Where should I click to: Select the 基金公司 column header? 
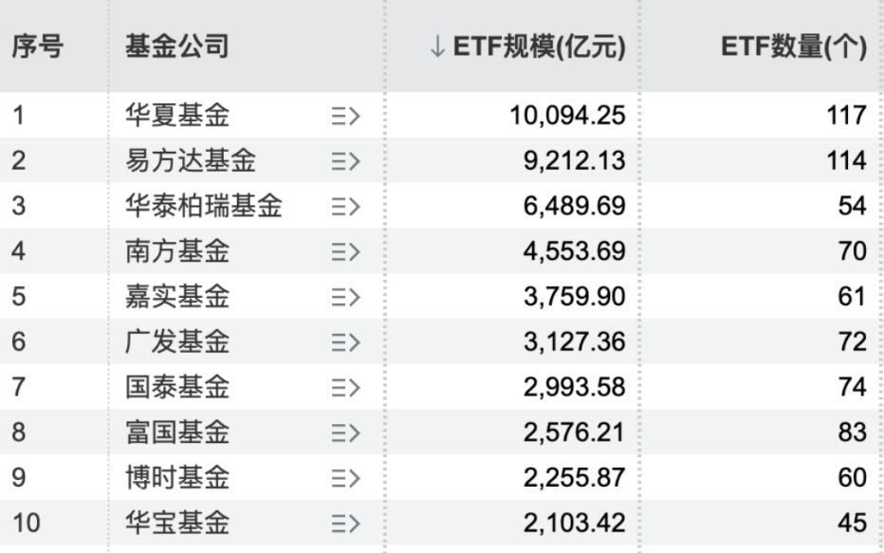click(x=177, y=47)
